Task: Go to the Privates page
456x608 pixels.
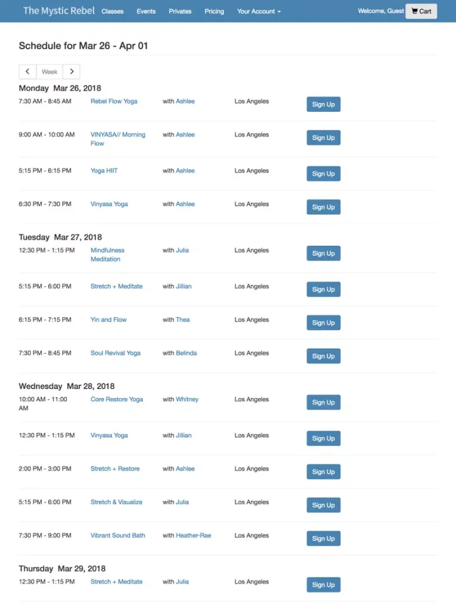Action: [x=180, y=12]
